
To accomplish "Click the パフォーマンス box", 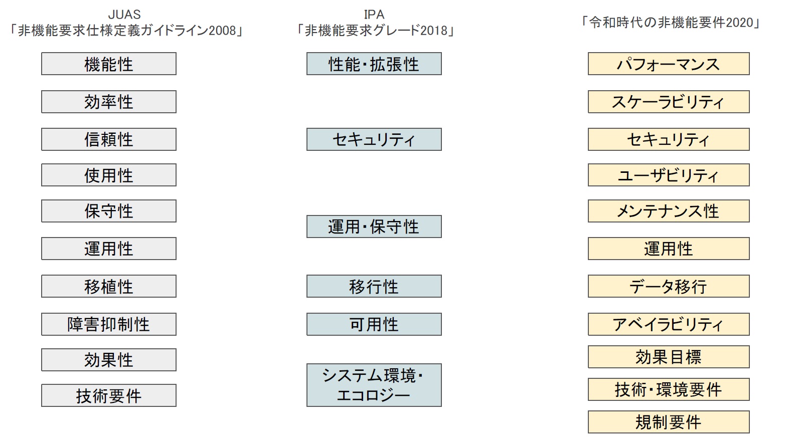I will point(669,64).
